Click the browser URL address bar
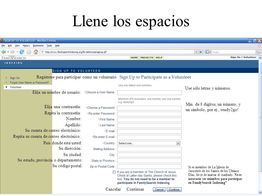This screenshot has height=196, width=262. pos(117,52)
